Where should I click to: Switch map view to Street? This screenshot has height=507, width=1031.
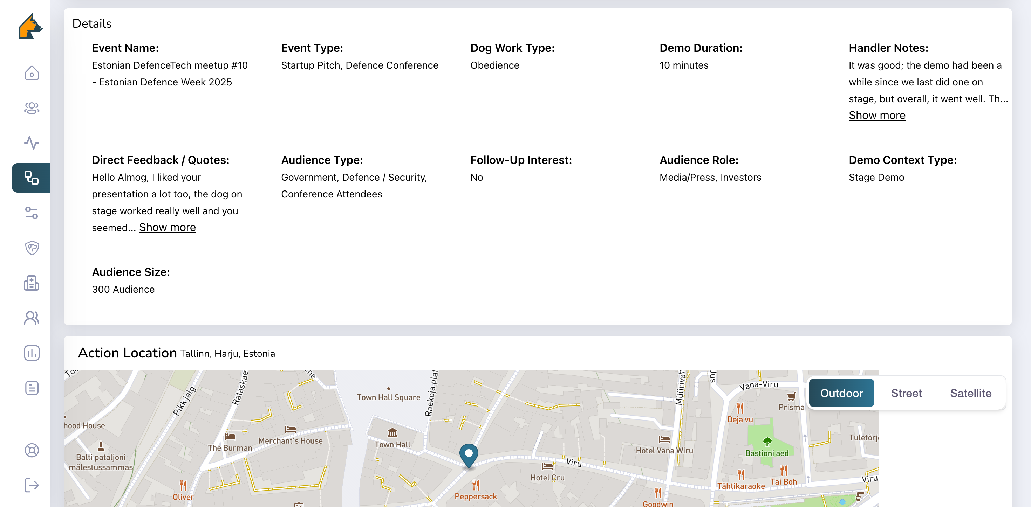906,393
